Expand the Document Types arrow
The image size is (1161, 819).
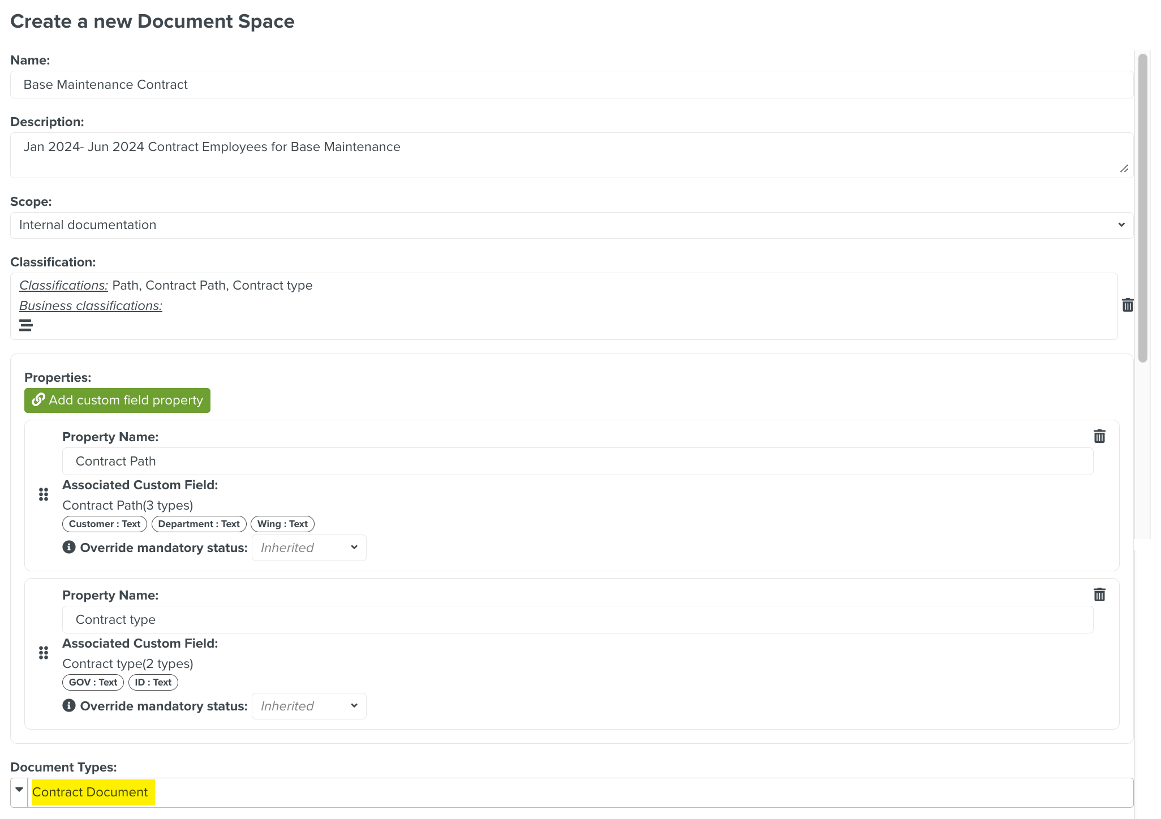[x=19, y=791]
